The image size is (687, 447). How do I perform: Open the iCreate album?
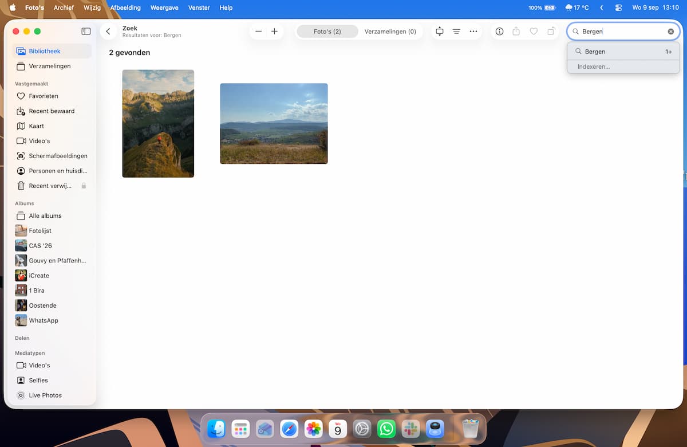(52, 276)
